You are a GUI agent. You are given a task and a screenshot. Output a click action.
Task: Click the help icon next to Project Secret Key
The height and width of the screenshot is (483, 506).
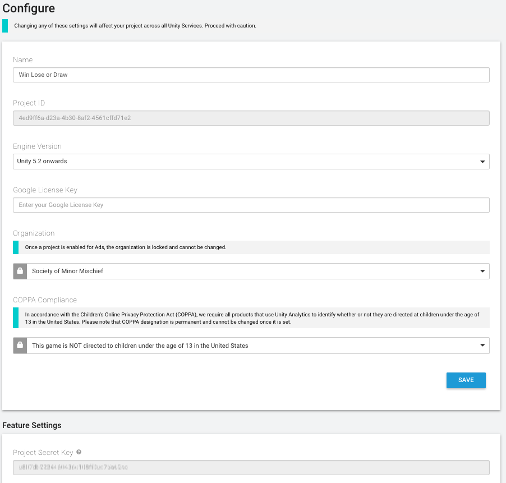[x=79, y=452]
